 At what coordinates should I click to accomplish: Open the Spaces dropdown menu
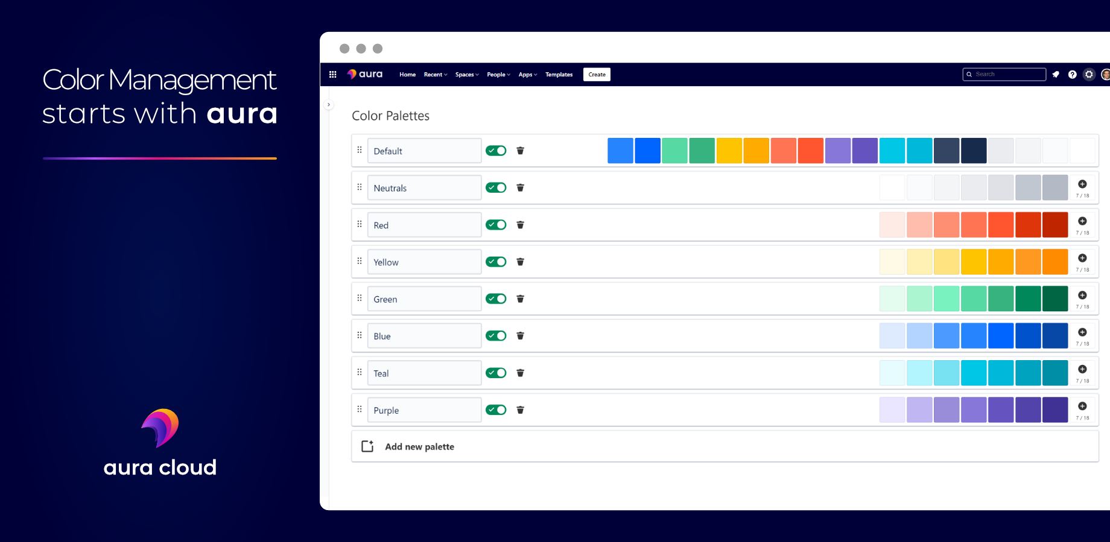[x=467, y=75]
